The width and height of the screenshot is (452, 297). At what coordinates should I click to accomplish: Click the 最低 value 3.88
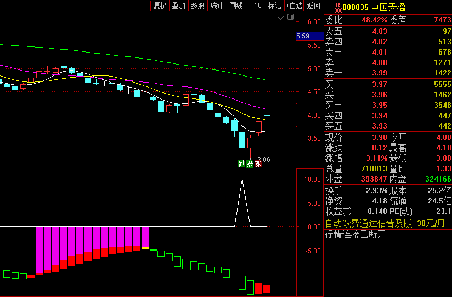[444, 158]
